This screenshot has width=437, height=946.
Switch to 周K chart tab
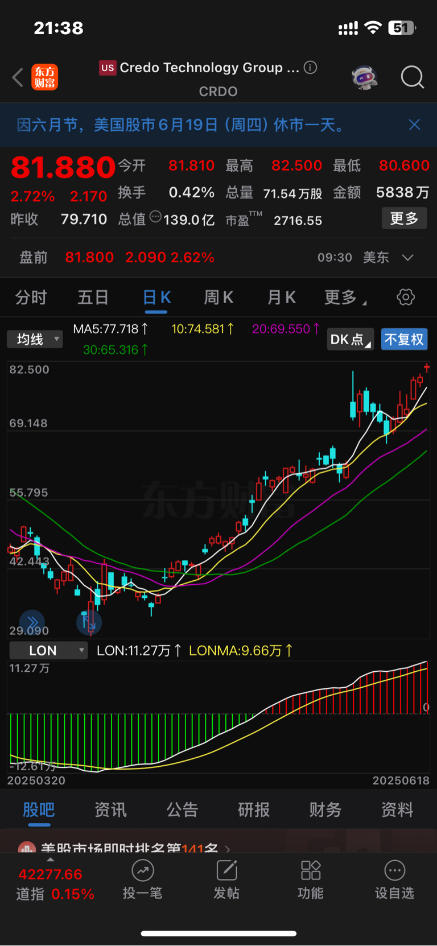(219, 297)
